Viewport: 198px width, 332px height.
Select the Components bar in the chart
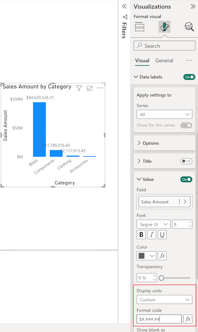pyautogui.click(x=56, y=154)
